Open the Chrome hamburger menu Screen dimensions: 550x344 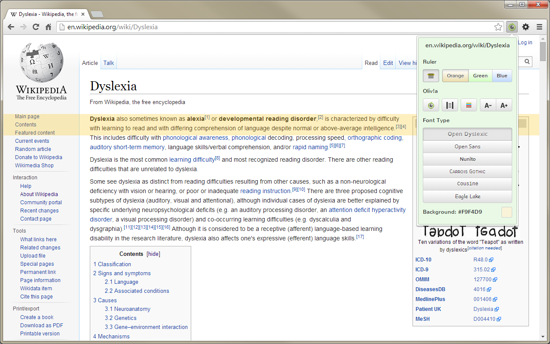point(539,27)
